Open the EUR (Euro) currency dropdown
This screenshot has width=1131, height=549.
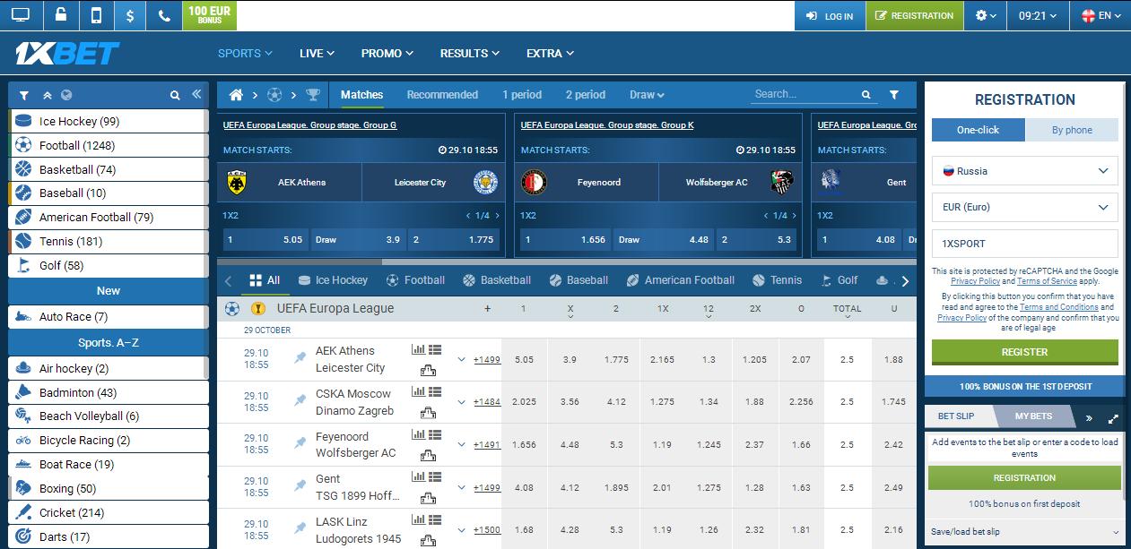[x=1024, y=207]
